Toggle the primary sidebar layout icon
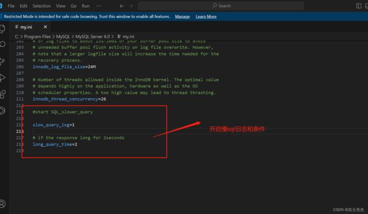This screenshot has width=368, height=214. pyautogui.click(x=358, y=6)
